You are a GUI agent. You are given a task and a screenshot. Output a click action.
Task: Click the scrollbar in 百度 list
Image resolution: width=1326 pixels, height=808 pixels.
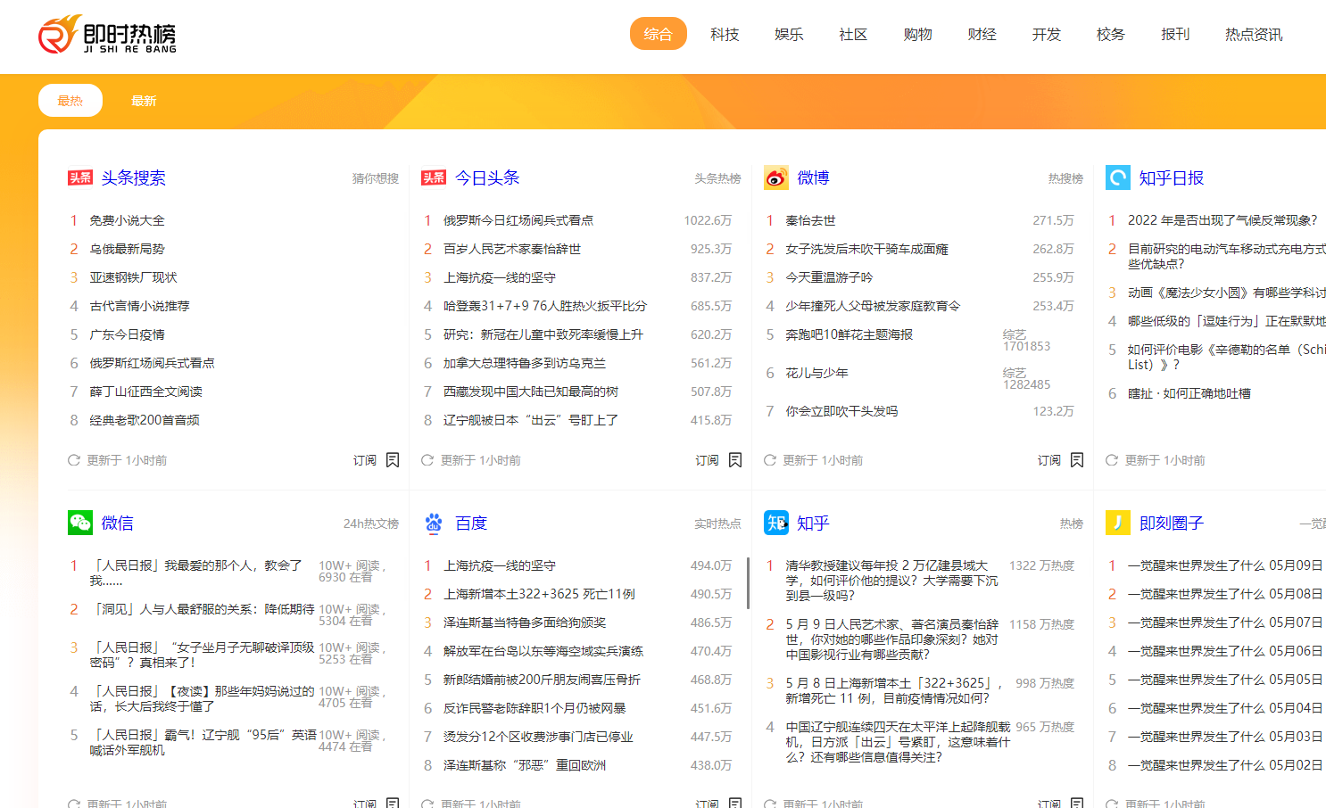click(x=748, y=583)
